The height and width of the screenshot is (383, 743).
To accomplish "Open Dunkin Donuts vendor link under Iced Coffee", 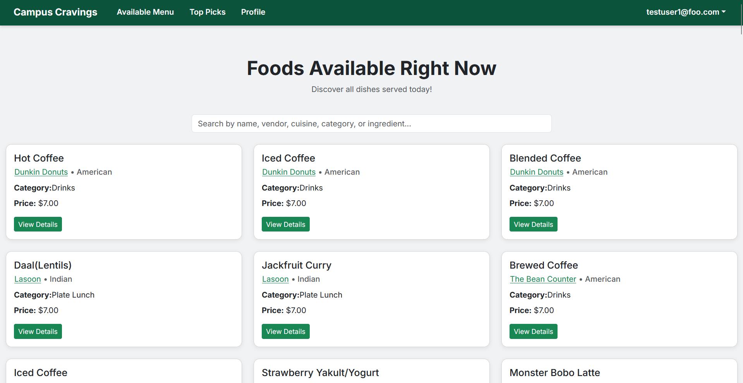I will pos(289,172).
